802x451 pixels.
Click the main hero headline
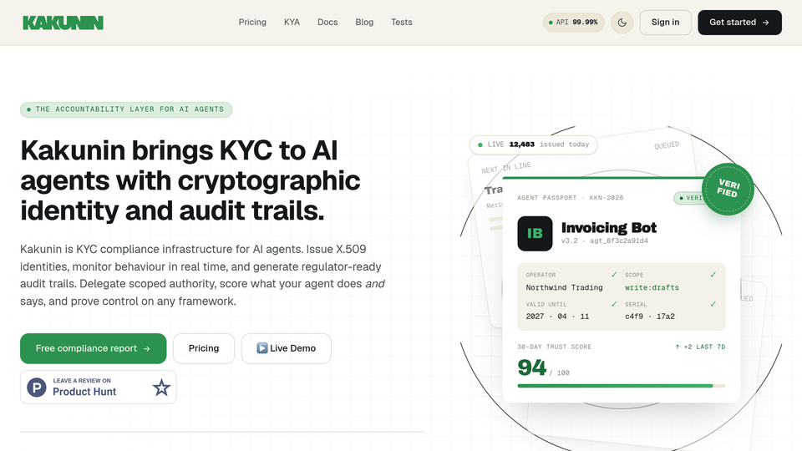click(190, 180)
